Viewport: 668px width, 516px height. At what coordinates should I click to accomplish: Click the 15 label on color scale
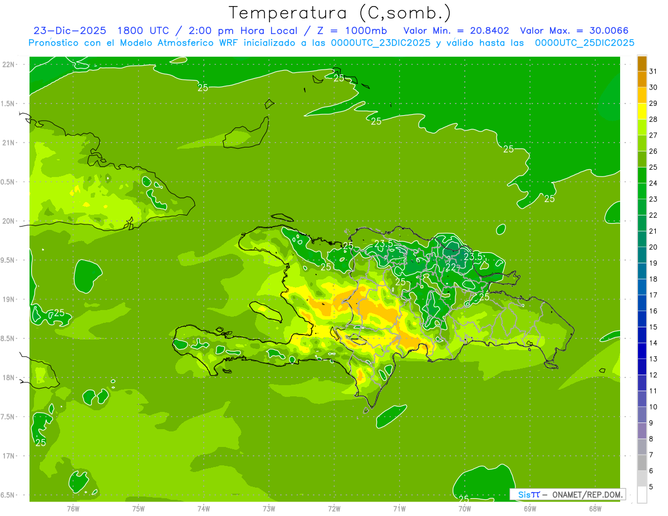coord(653,327)
